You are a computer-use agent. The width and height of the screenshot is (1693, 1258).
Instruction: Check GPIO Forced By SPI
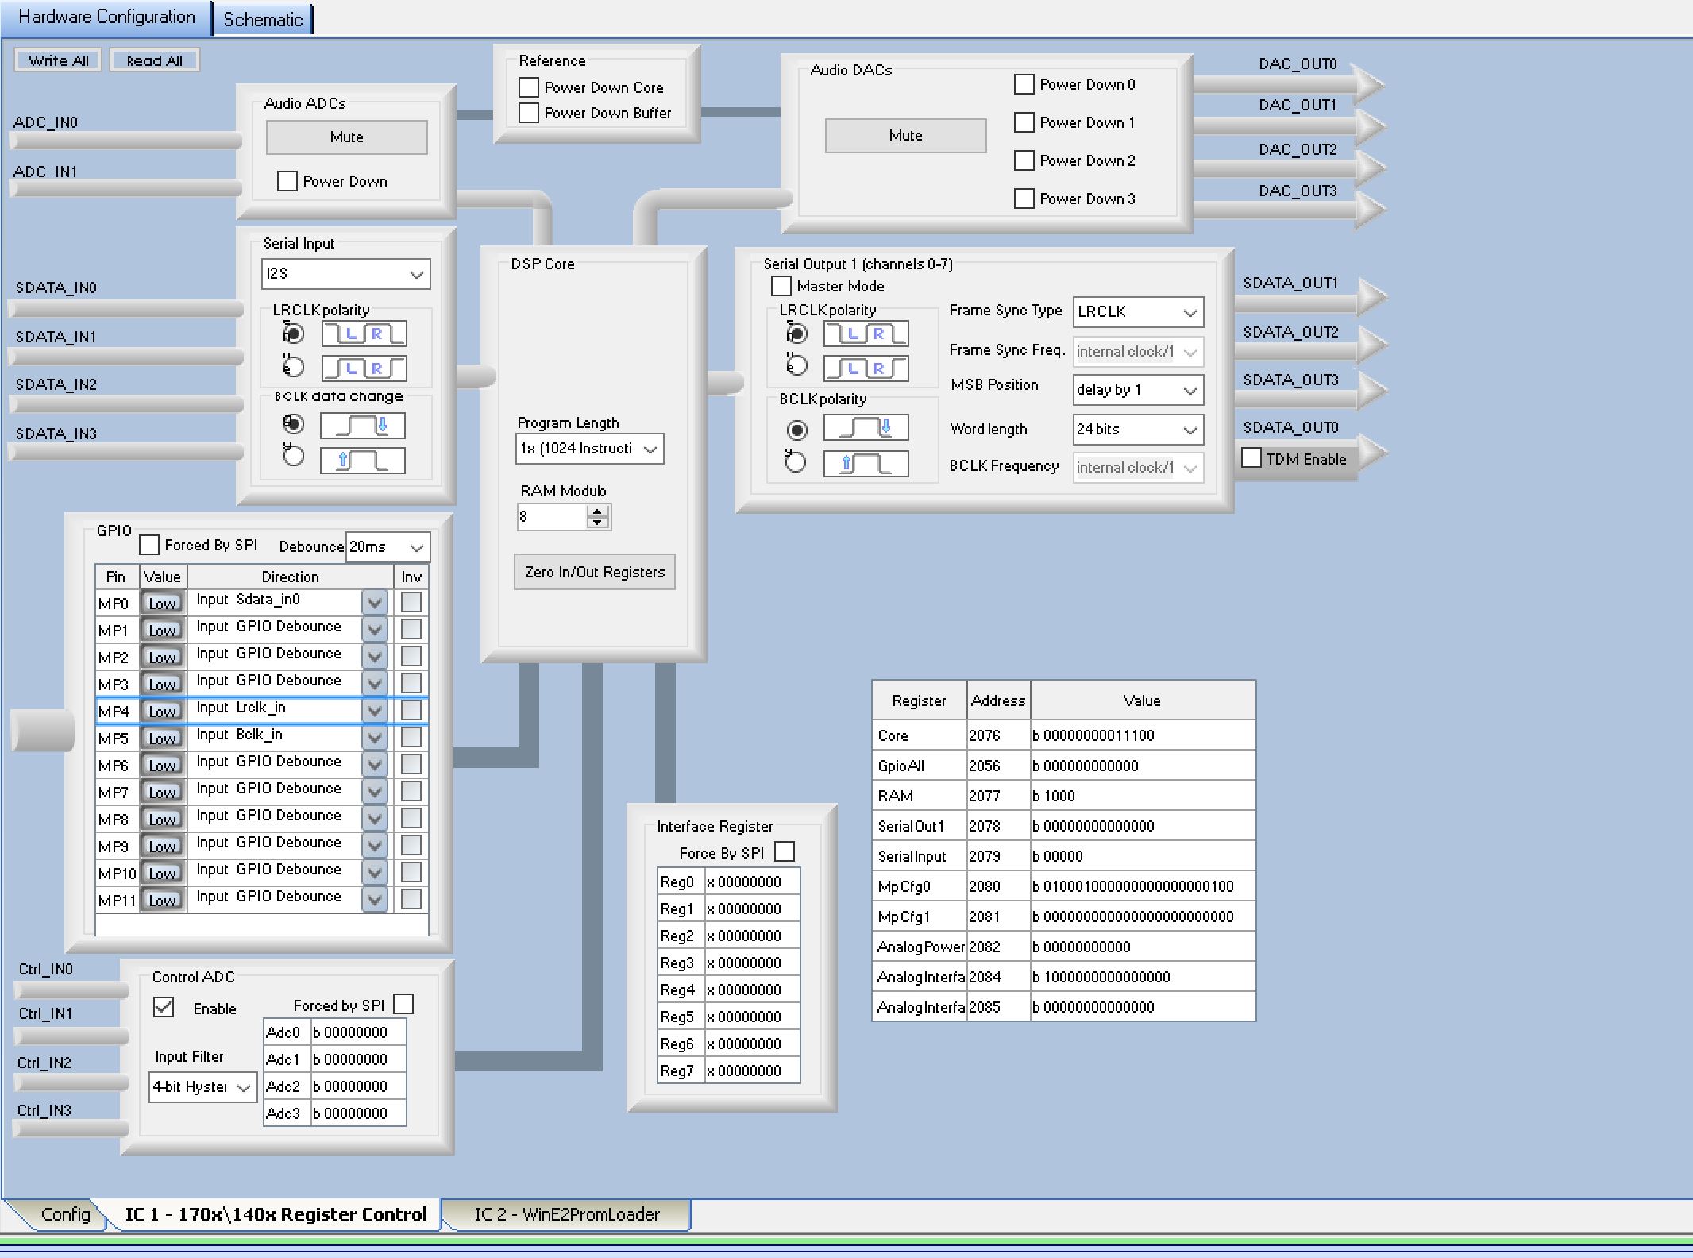(x=149, y=545)
